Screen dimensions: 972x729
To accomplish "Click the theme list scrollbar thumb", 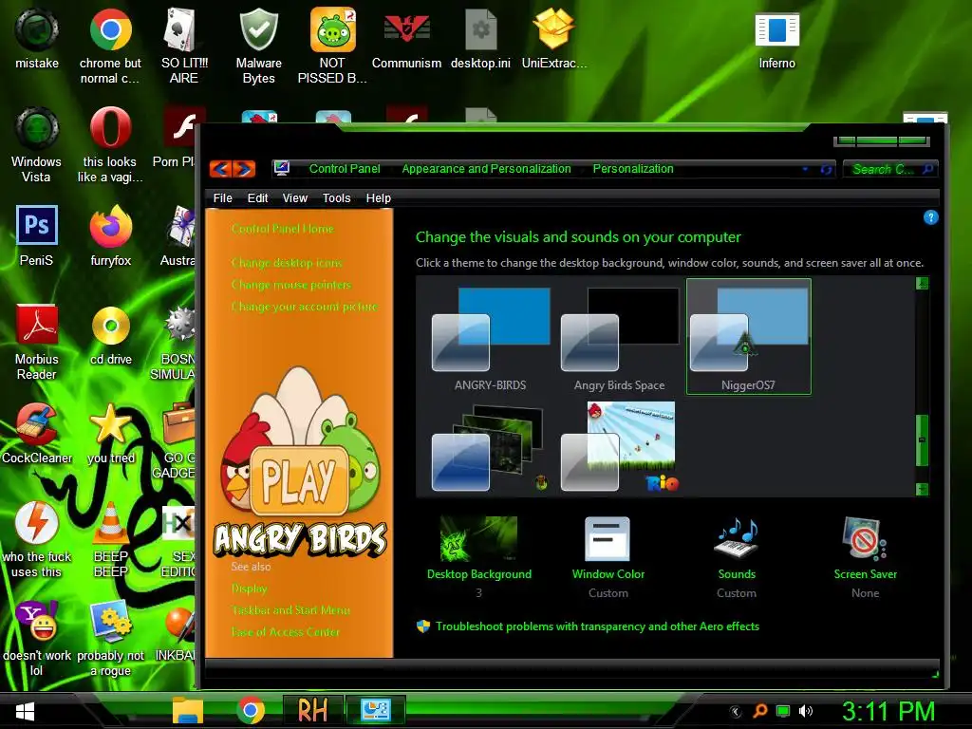I will pyautogui.click(x=922, y=439).
